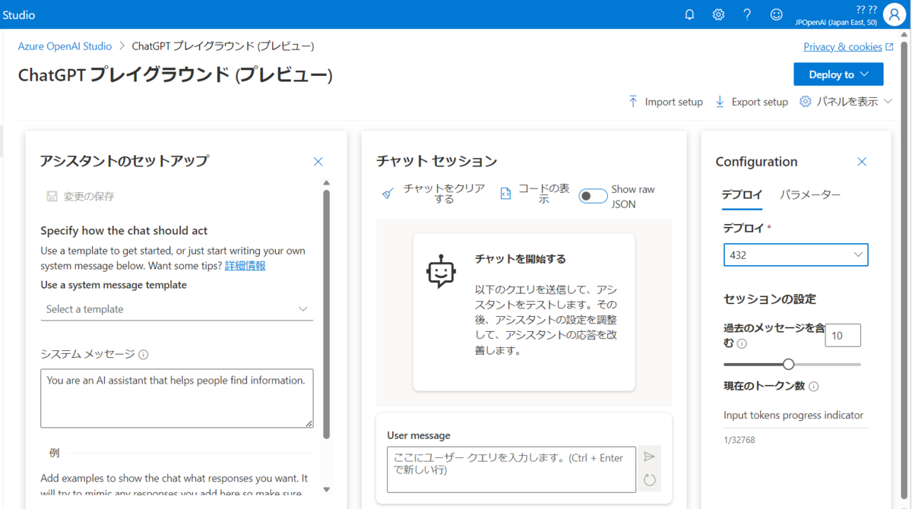Click the Studio title in header
The width and height of the screenshot is (912, 509).
click(x=18, y=14)
